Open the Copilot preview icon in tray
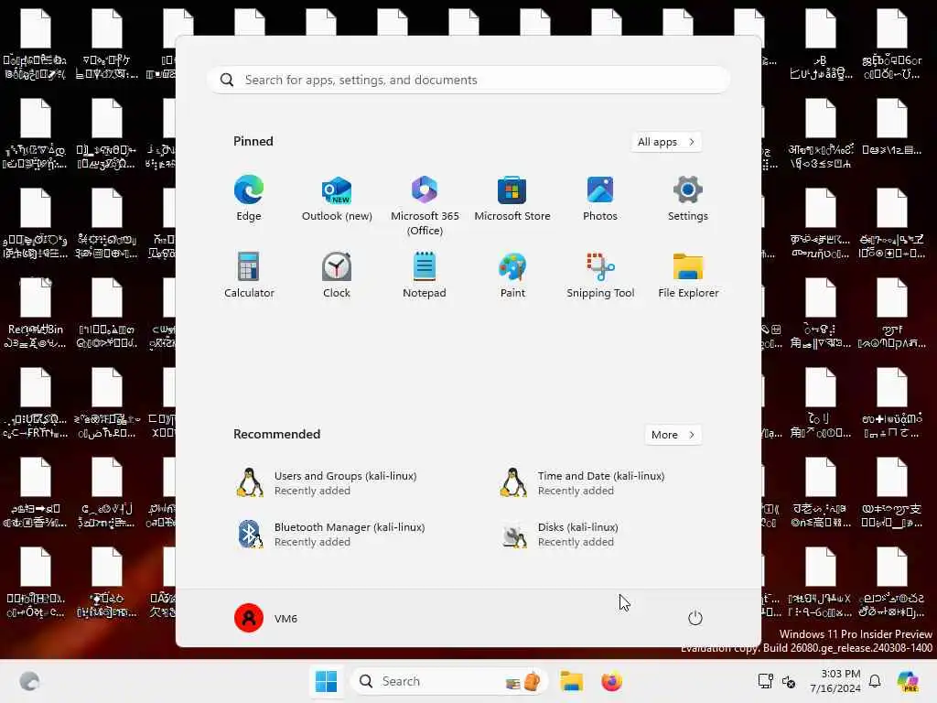The width and height of the screenshot is (937, 703). coord(908,681)
